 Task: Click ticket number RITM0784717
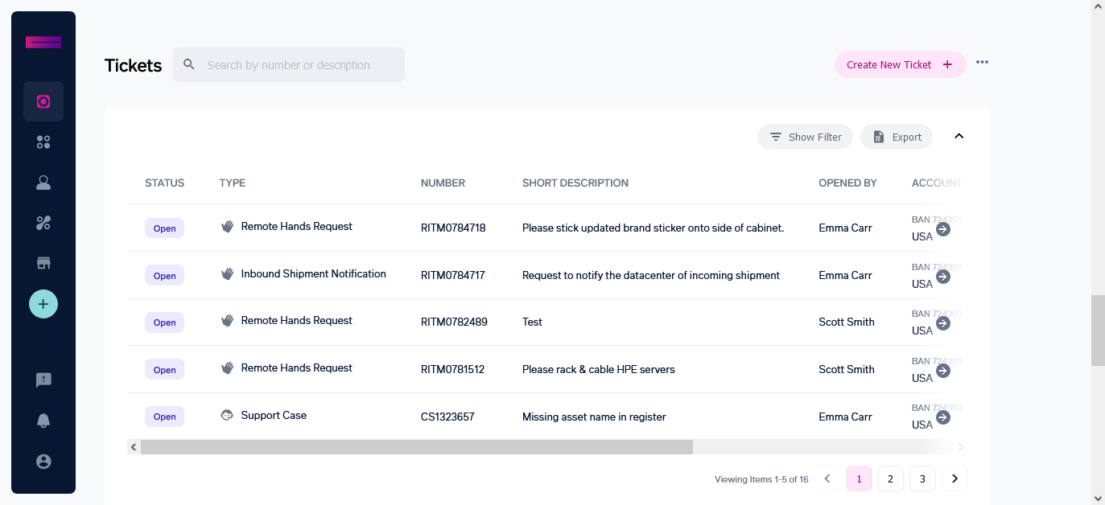[x=452, y=275]
